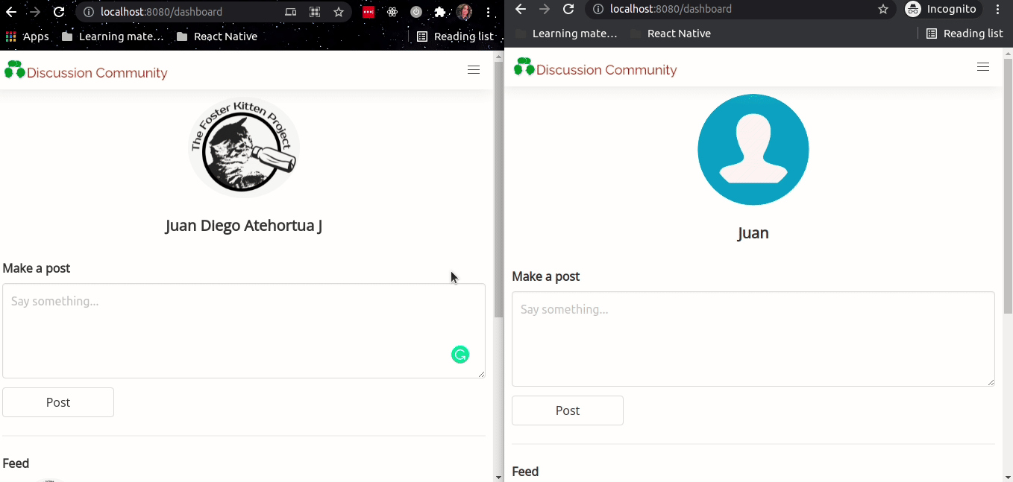Go back in the Incognito window
This screenshot has height=482, width=1013.
[521, 9]
